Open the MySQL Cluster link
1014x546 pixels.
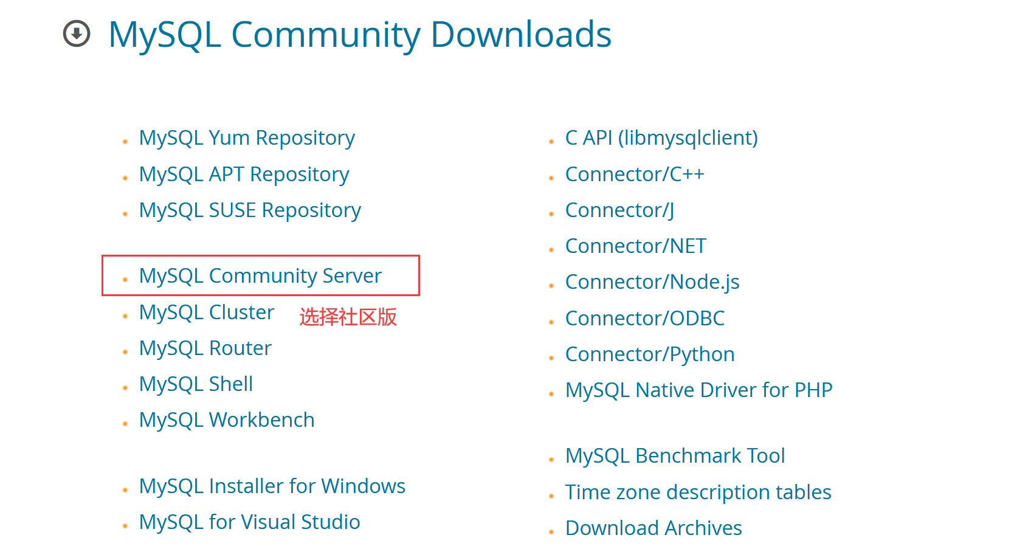(x=207, y=313)
